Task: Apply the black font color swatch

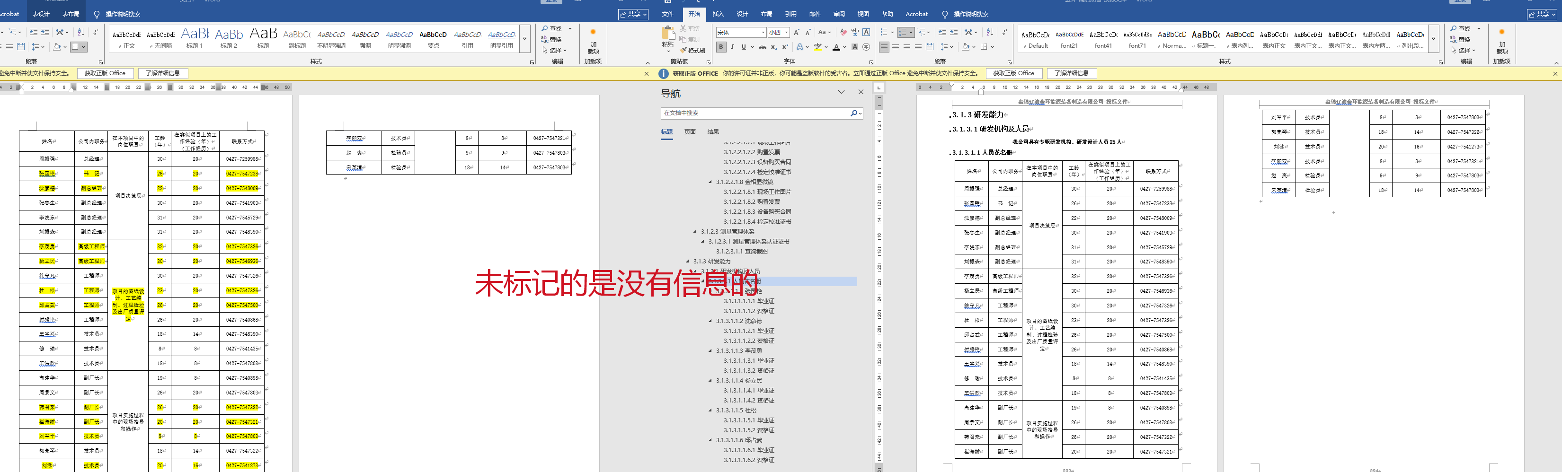Action: click(836, 47)
